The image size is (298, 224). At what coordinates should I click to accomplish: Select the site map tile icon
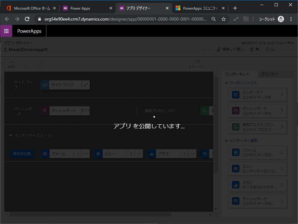click(x=45, y=85)
